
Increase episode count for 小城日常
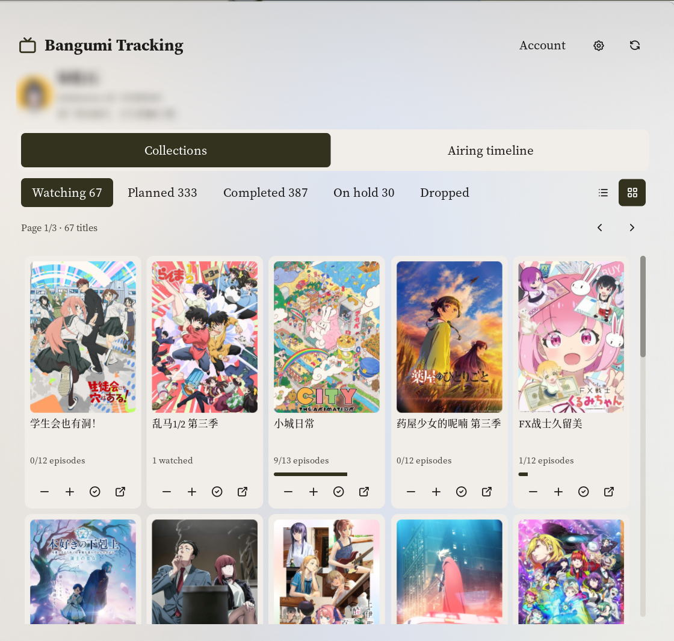(314, 491)
